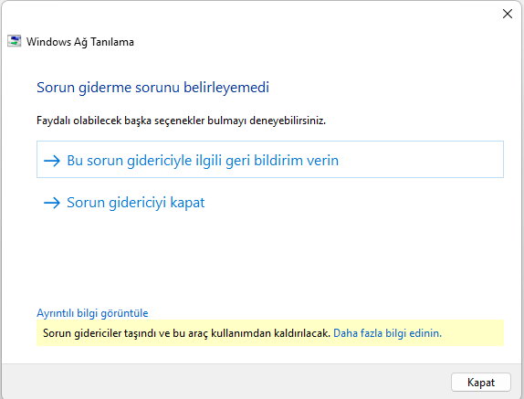This screenshot has width=524, height=399.
Task: Close the dialog with the X icon
Action: click(x=508, y=14)
